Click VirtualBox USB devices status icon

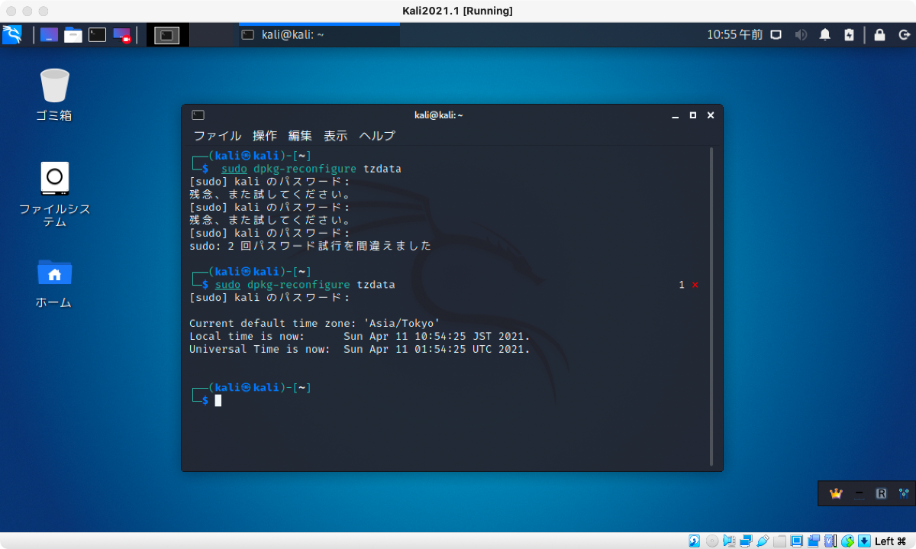point(763,541)
